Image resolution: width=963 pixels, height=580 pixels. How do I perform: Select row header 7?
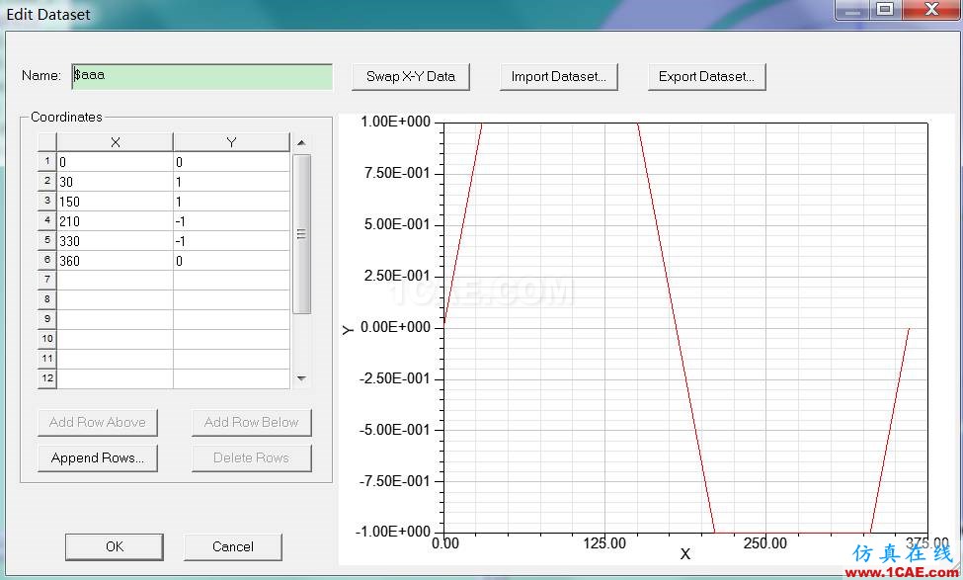tap(47, 280)
